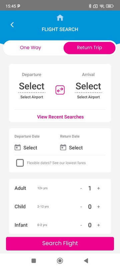Swap departure and arrival airports icon

point(60,90)
